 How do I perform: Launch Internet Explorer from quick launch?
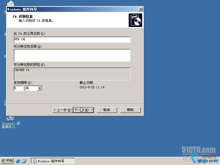tap(18, 161)
